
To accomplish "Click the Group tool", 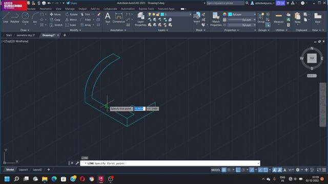I will click(x=261, y=17).
